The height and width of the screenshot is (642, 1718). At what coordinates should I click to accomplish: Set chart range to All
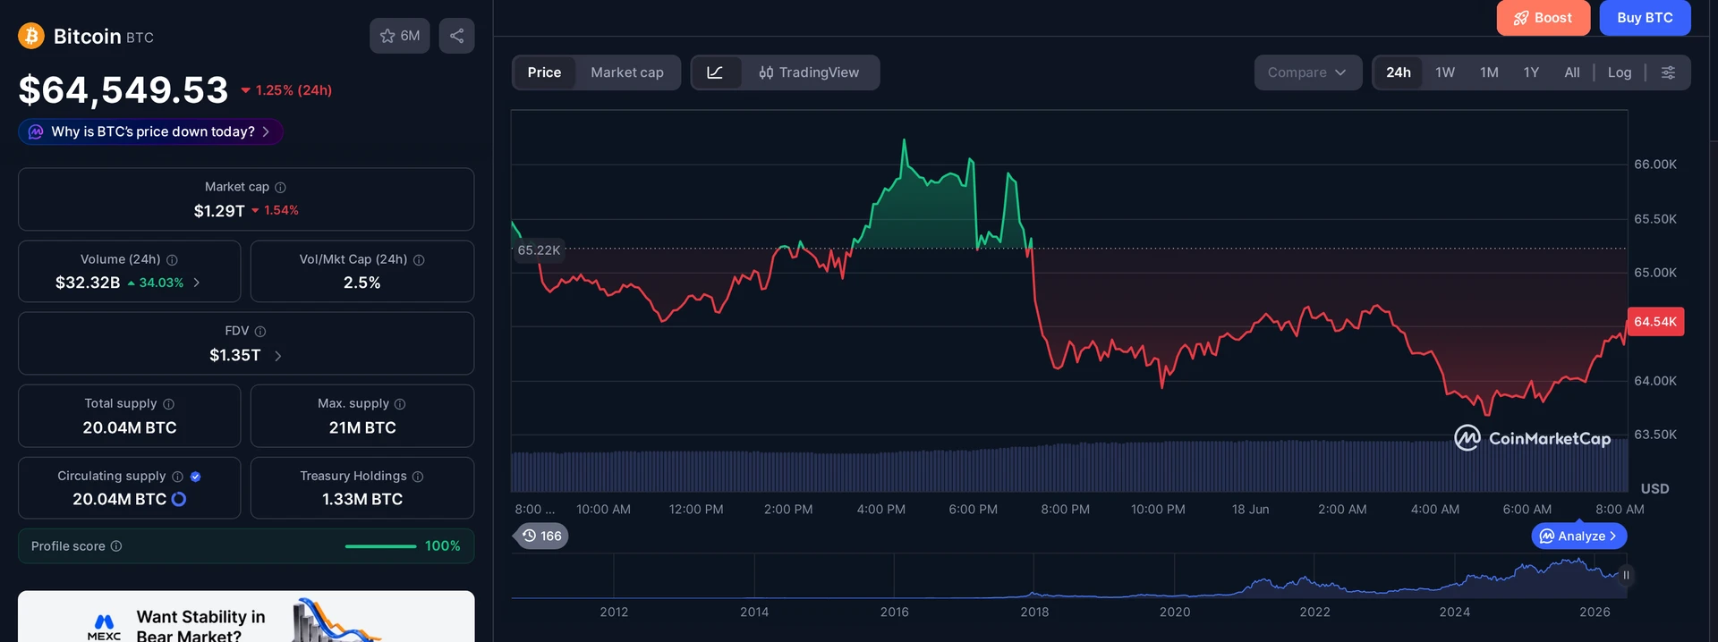(1572, 72)
